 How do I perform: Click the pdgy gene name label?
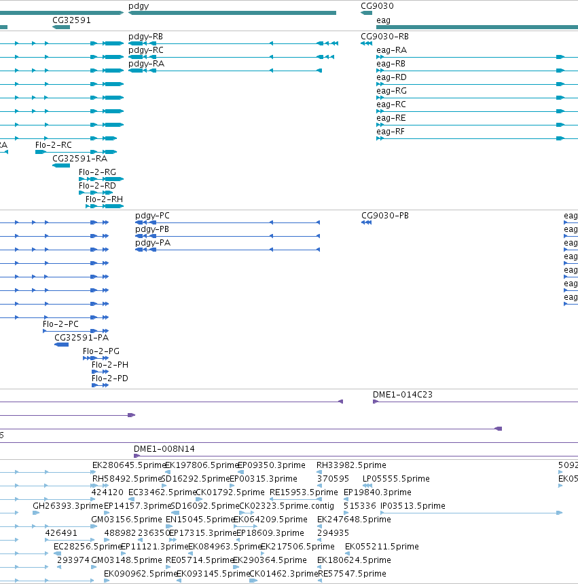tap(139, 6)
